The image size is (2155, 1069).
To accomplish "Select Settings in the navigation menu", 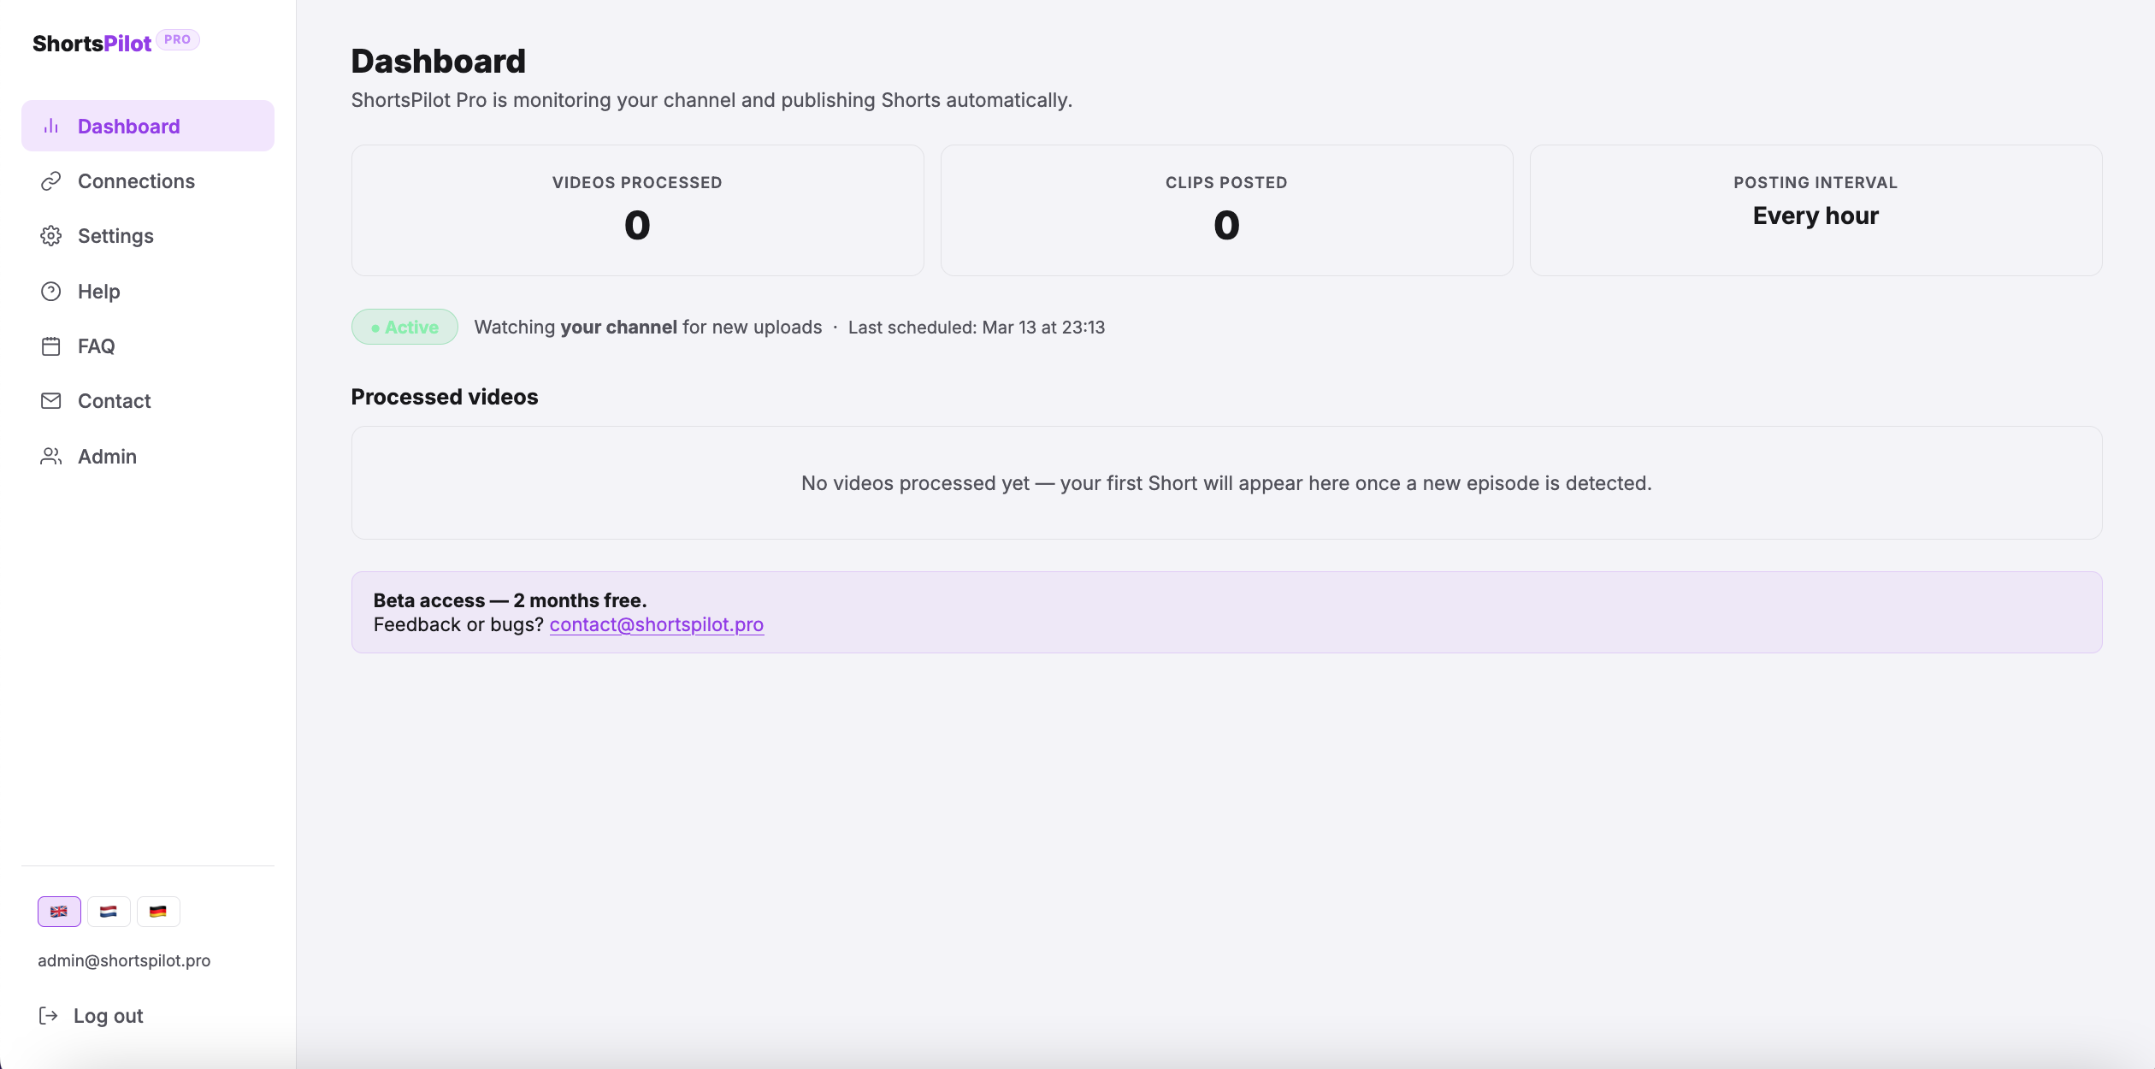I will click(x=116, y=236).
